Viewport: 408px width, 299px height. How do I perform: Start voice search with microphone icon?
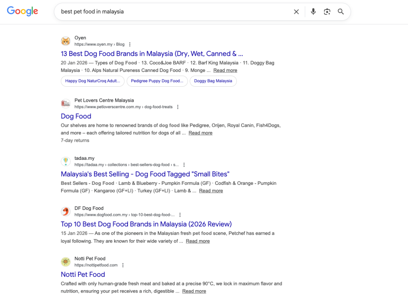pos(313,12)
